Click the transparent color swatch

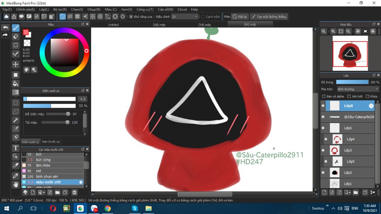(27, 43)
